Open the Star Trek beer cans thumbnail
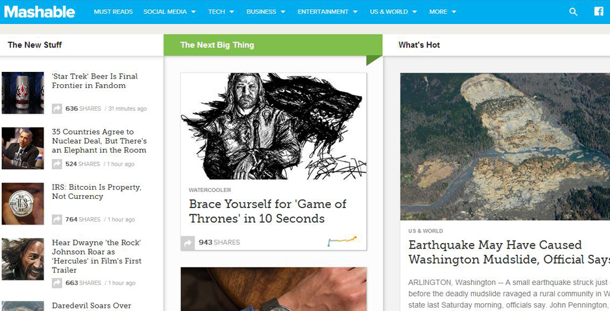The width and height of the screenshot is (610, 311). pos(23,93)
